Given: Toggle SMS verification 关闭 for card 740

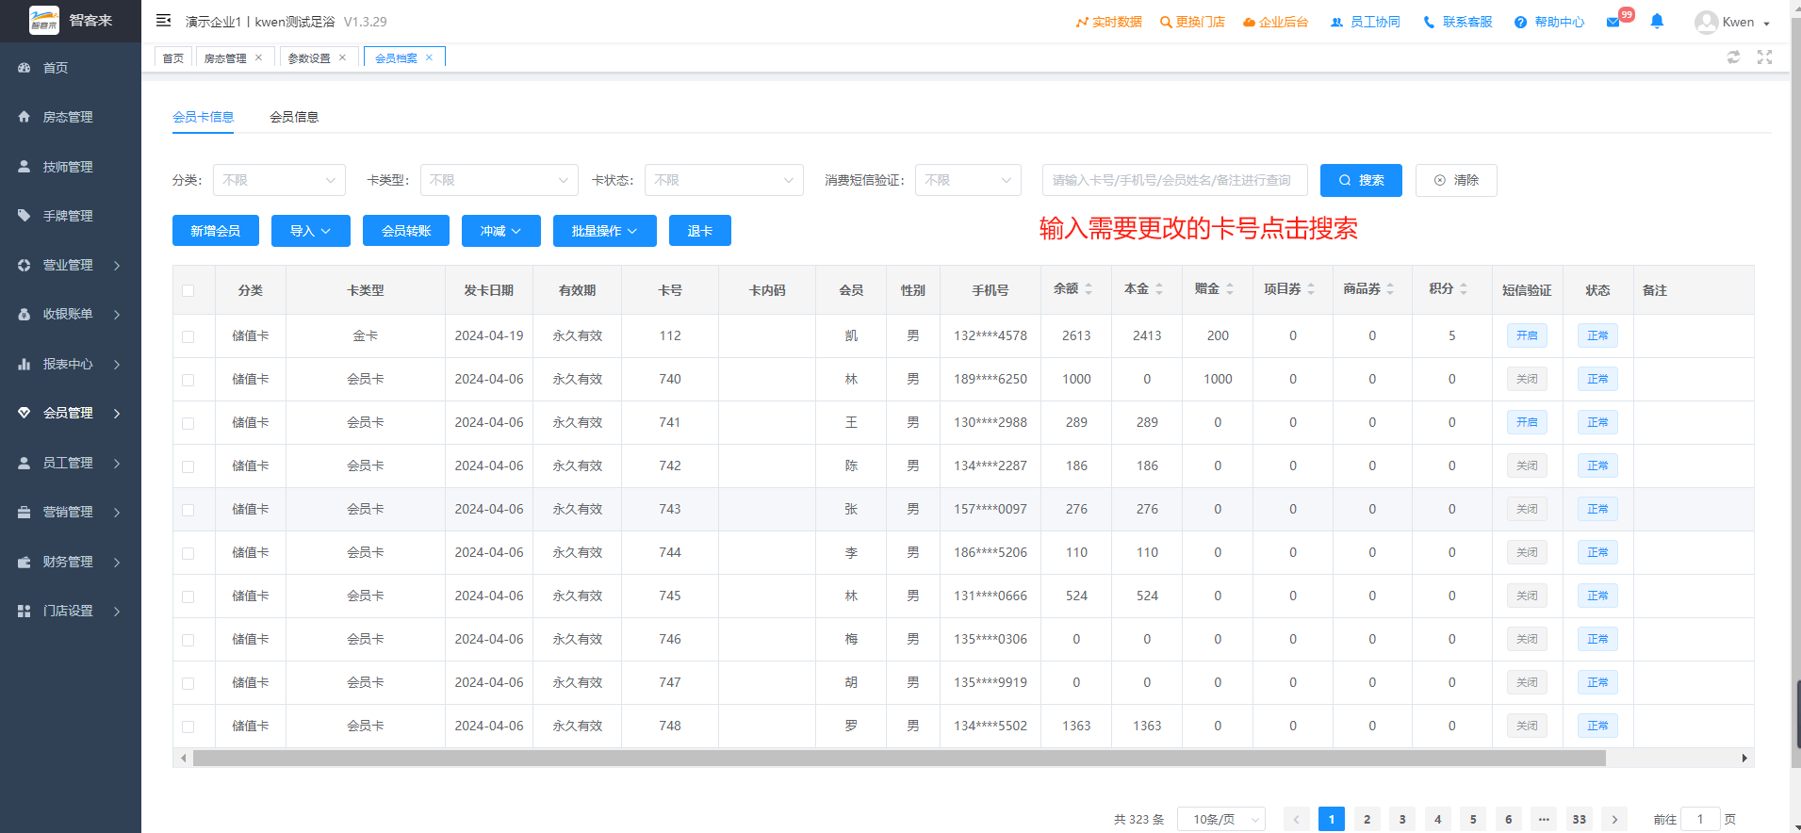Looking at the screenshot, I should click(1527, 379).
